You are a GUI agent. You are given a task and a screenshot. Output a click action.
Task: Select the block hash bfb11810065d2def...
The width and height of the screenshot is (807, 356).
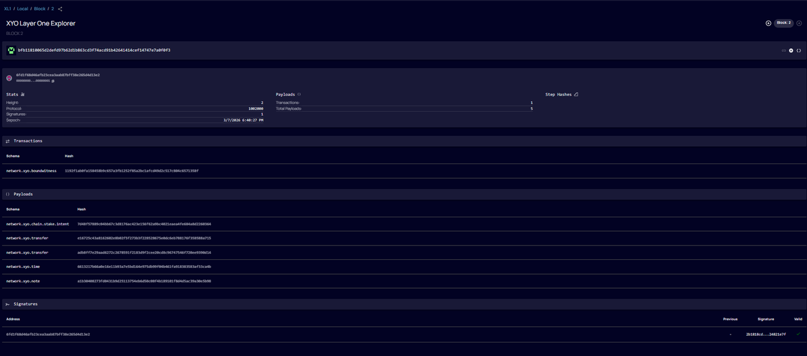94,50
